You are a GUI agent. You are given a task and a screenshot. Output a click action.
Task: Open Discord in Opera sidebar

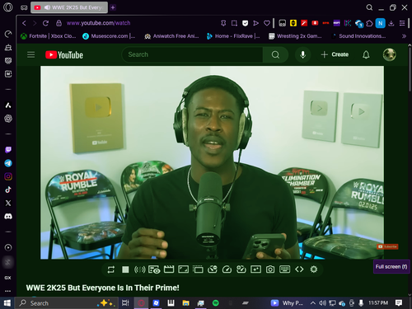pos(8,217)
